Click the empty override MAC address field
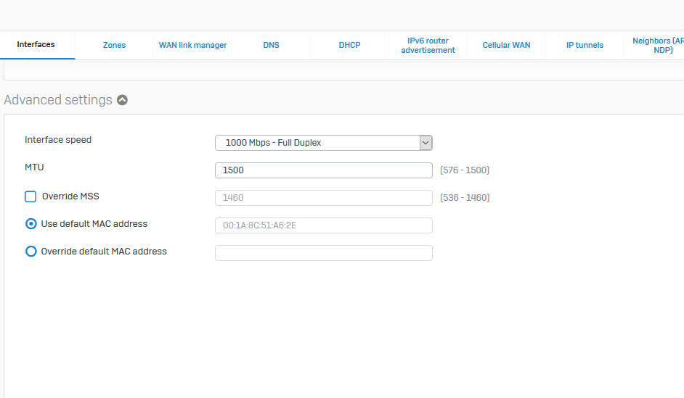The image size is (684, 398). click(323, 253)
